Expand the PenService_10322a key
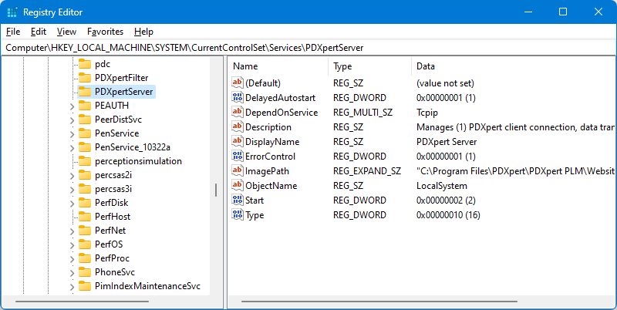Screen dimensions: 617x310 pos(72,148)
